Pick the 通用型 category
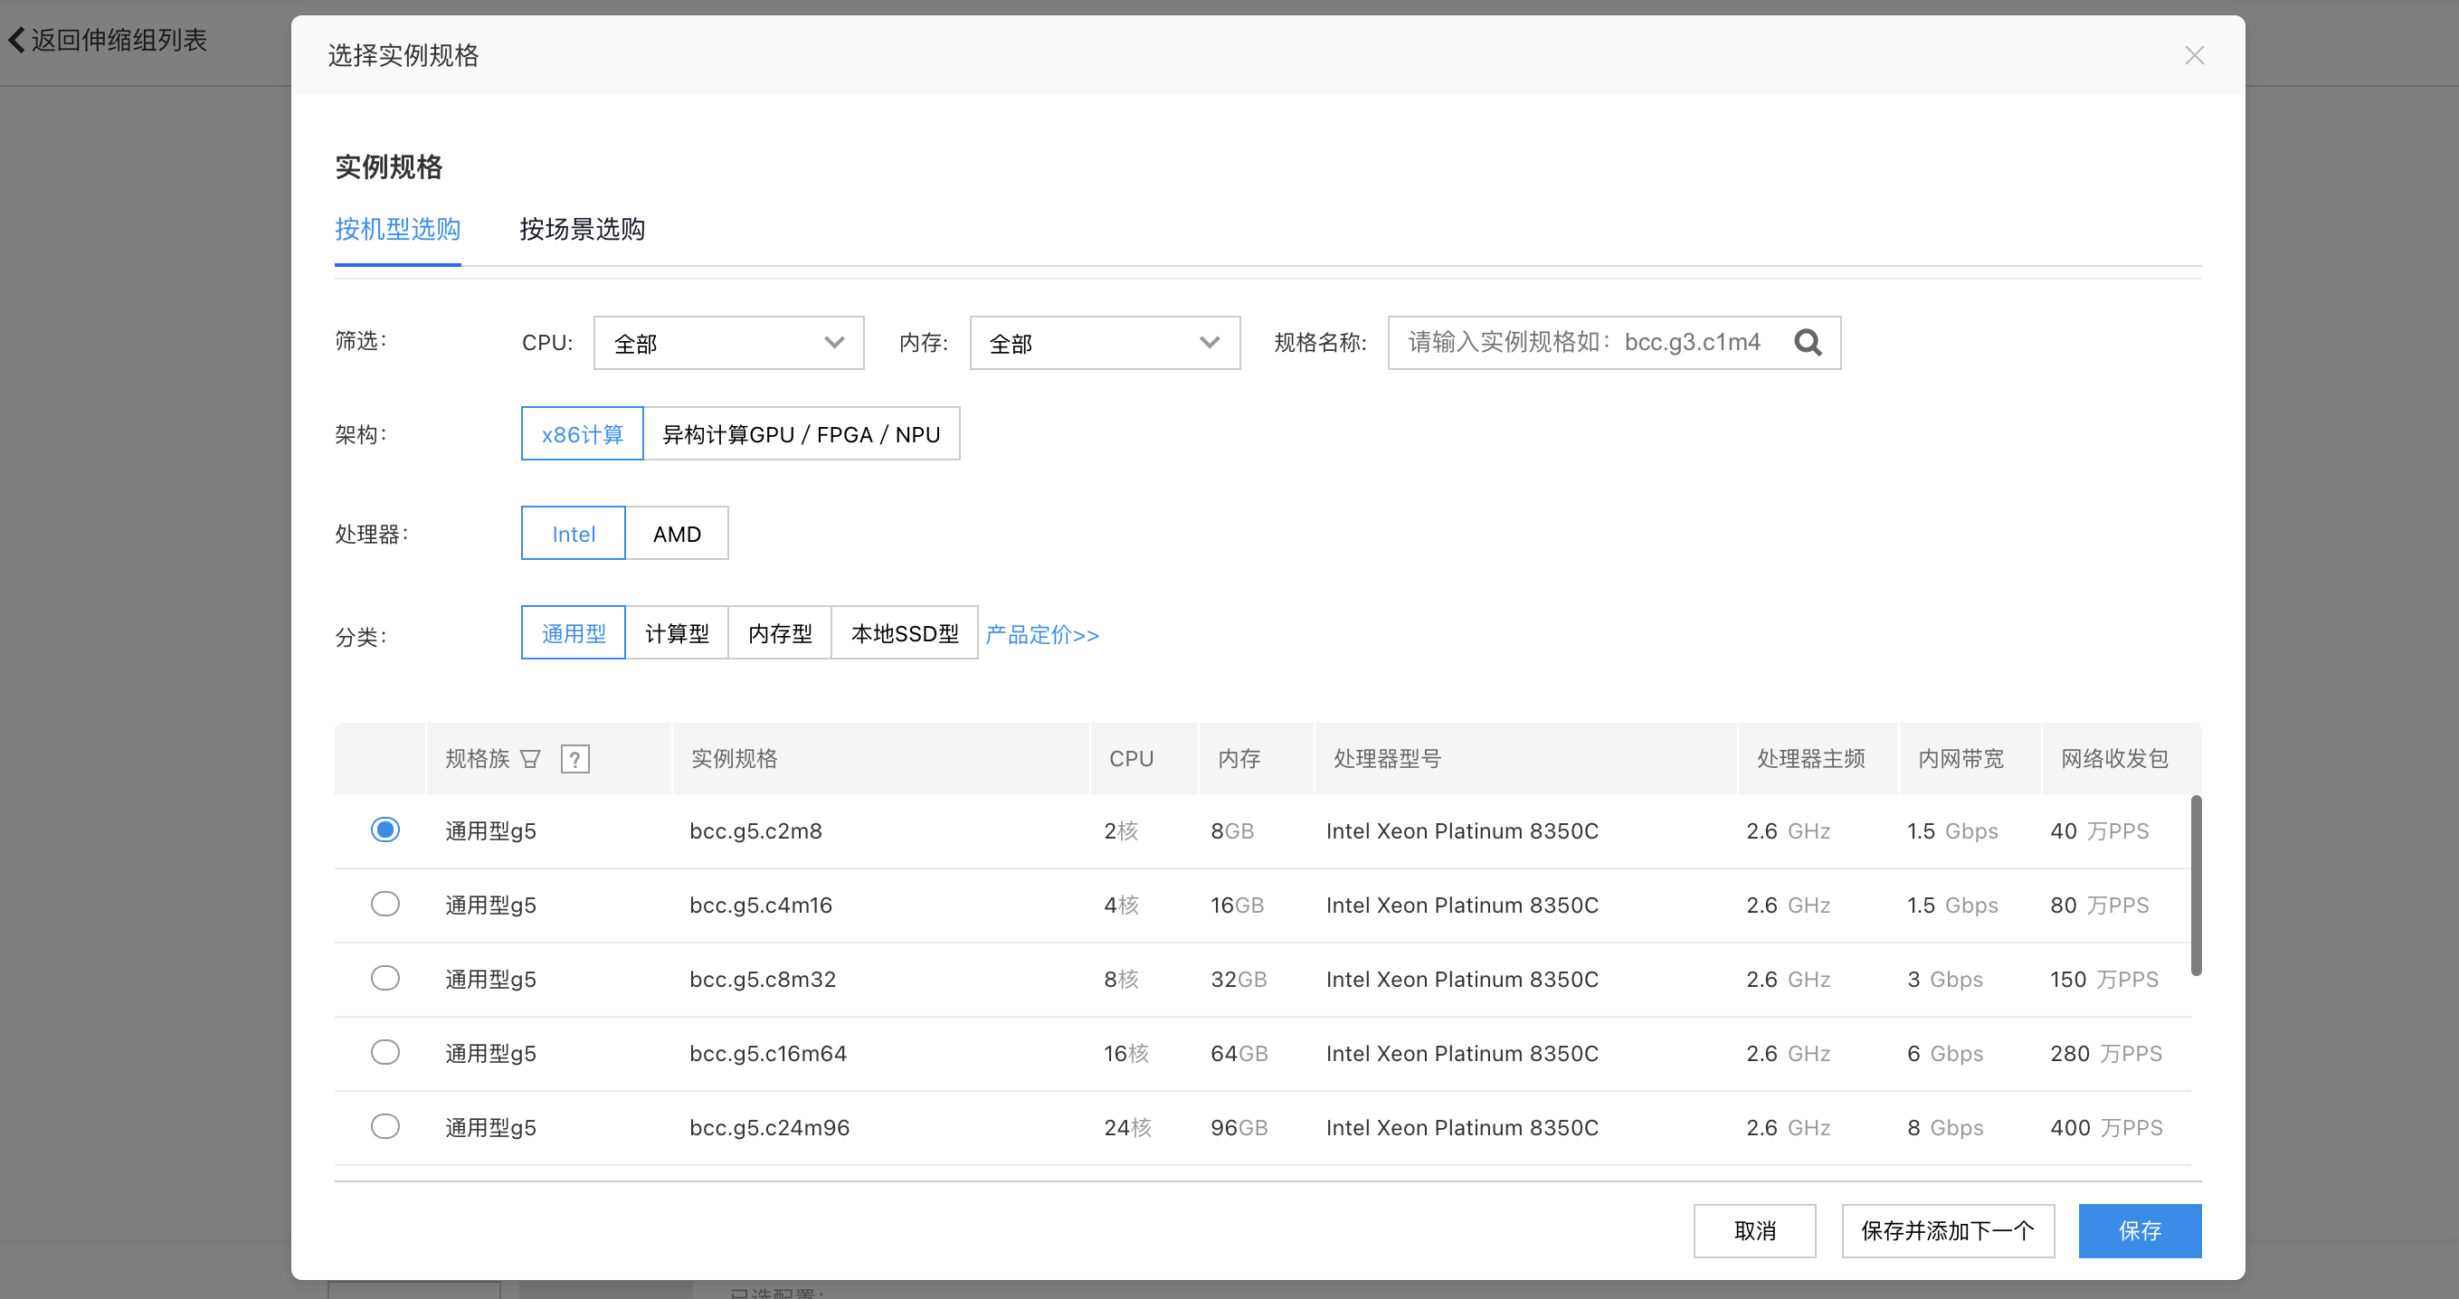The width and height of the screenshot is (2459, 1299). tap(573, 633)
